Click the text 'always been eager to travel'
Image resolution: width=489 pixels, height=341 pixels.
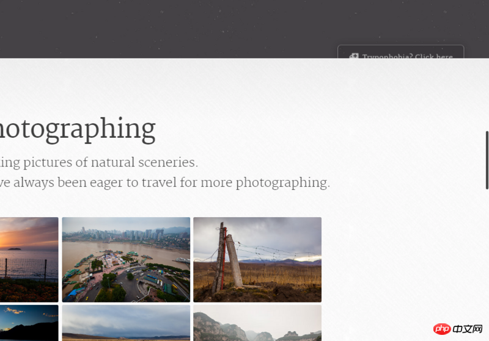pyautogui.click(x=95, y=182)
